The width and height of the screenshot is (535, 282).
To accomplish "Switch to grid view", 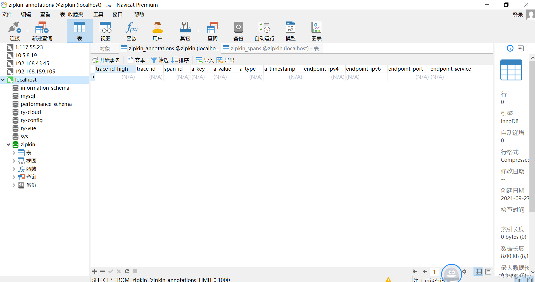I will coord(479,271).
